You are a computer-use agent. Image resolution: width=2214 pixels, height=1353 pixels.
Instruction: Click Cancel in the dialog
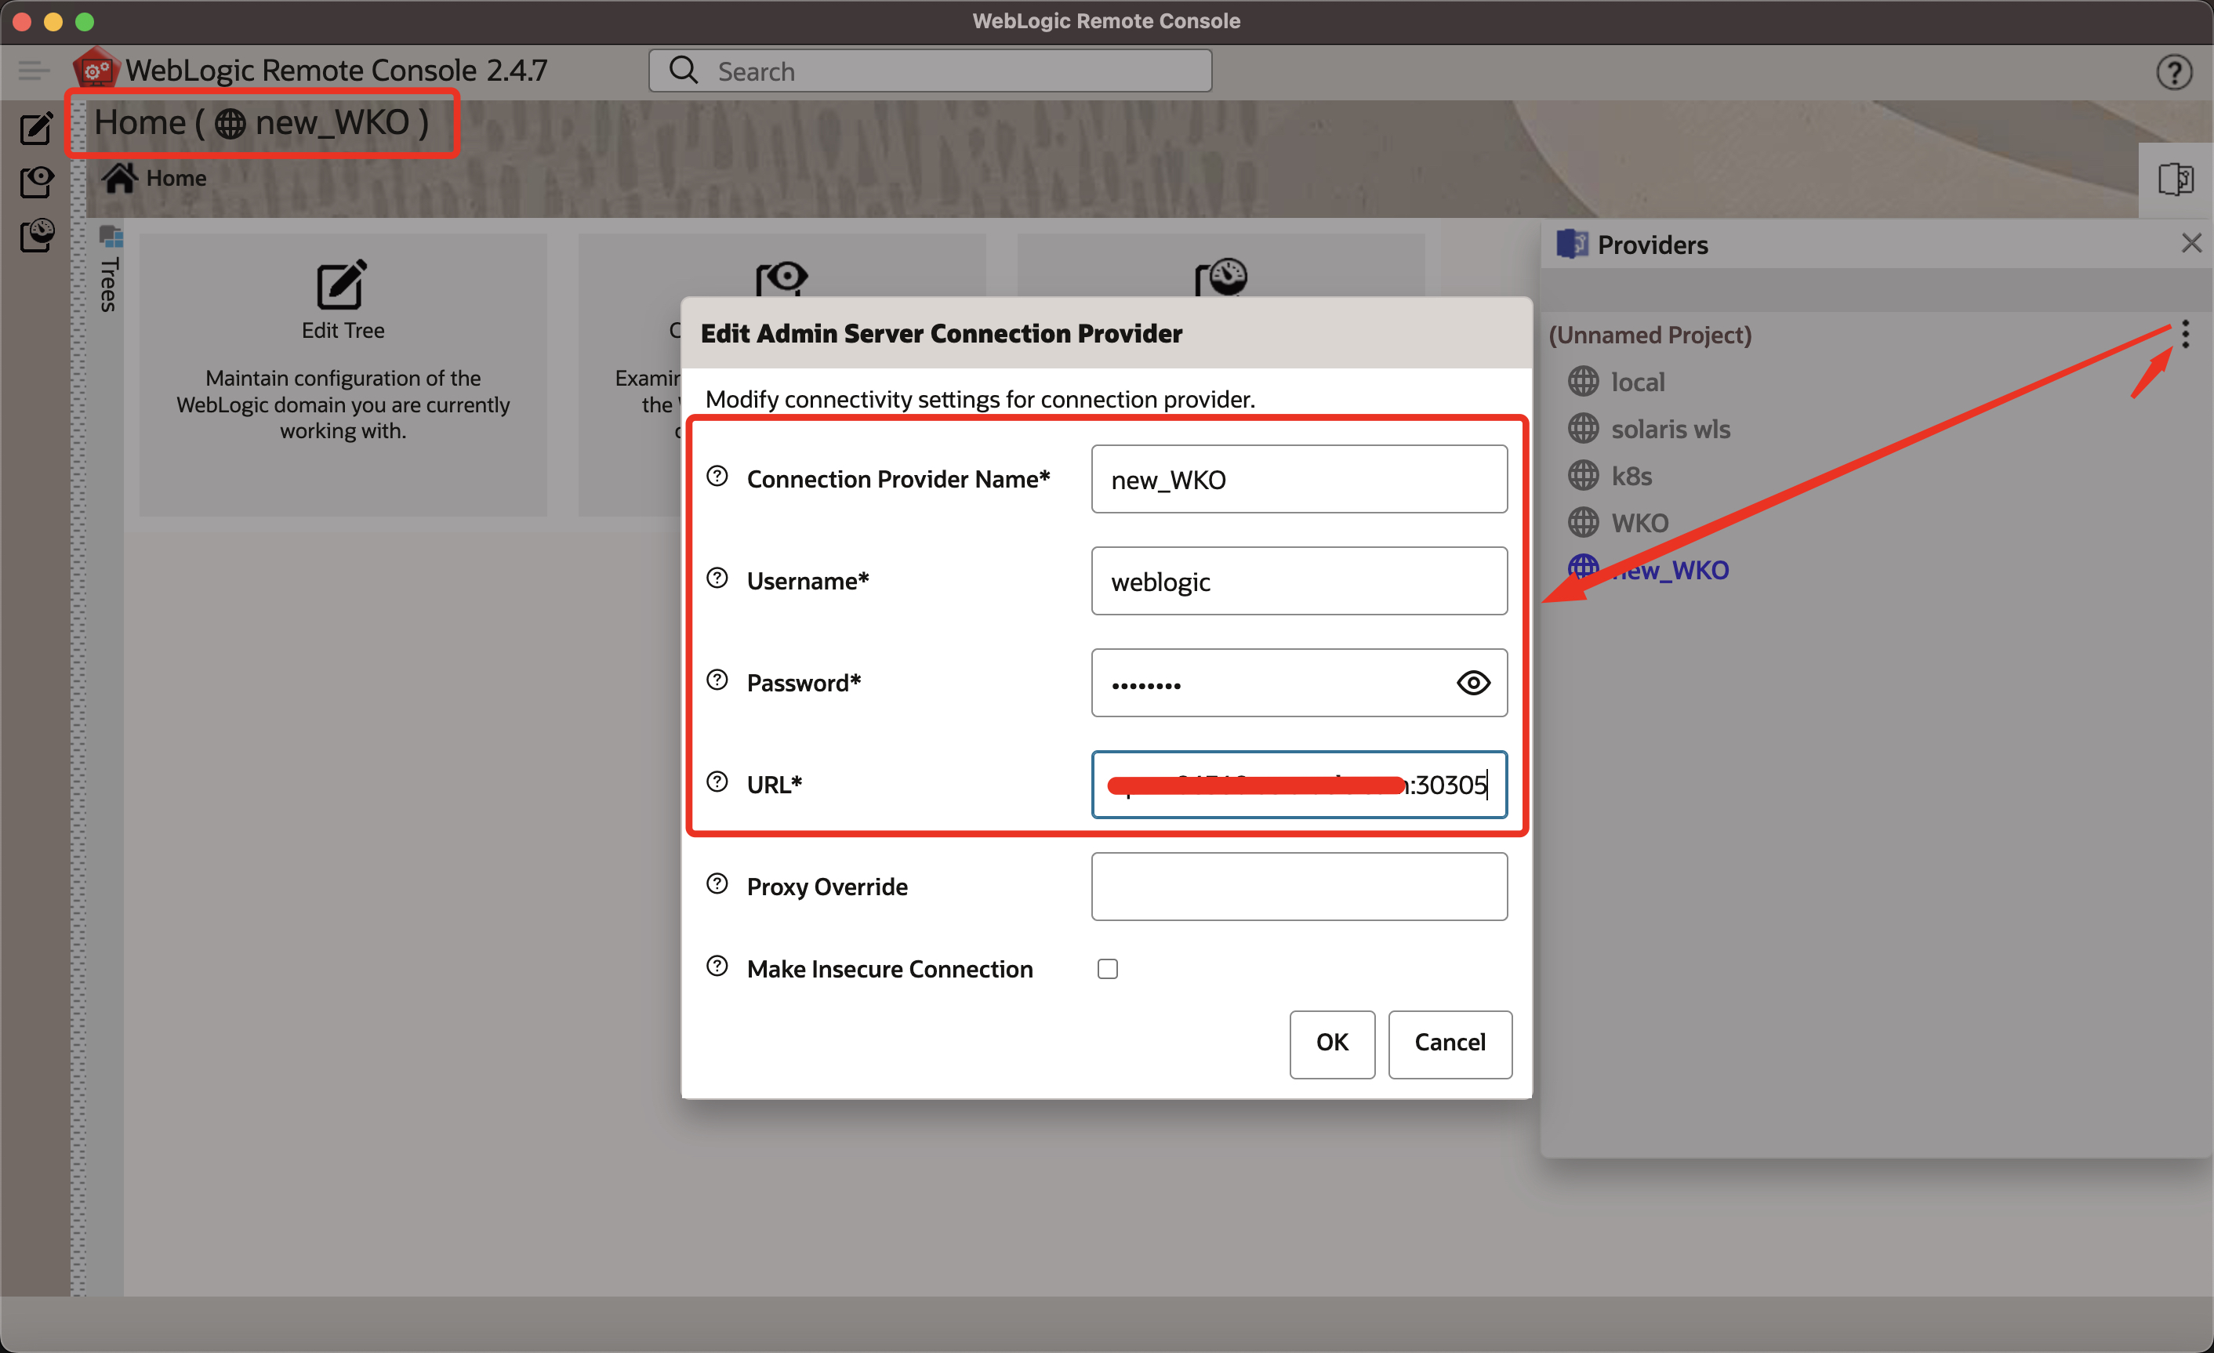(x=1450, y=1042)
